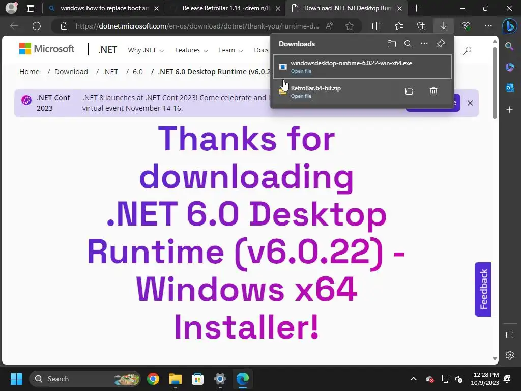The image size is (521, 391).
Task: Select the Download .NET 6.0 Desktop tab
Action: 347,8
